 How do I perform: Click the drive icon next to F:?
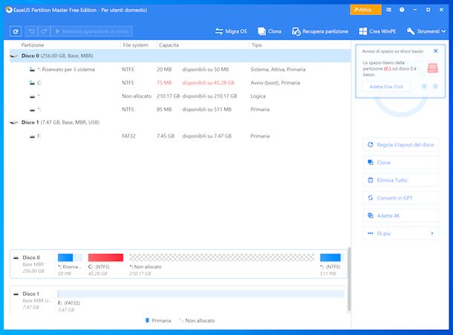tap(33, 136)
